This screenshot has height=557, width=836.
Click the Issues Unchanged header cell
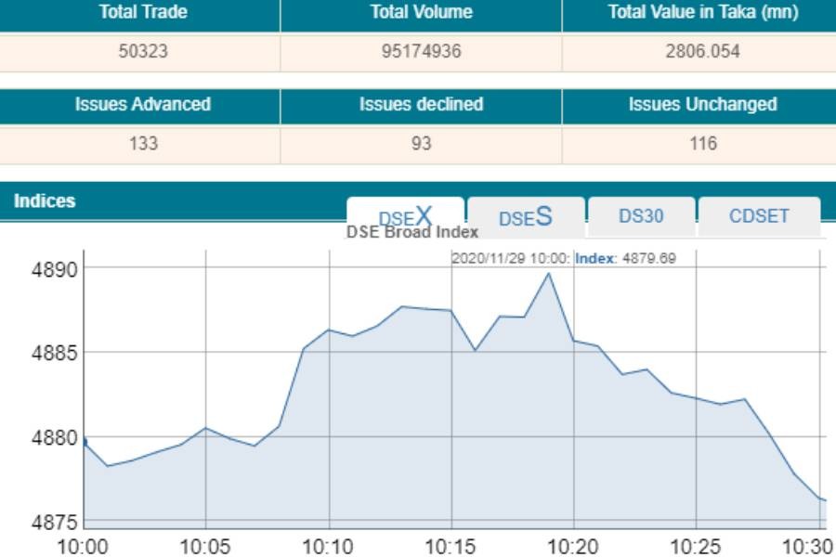pyautogui.click(x=702, y=105)
